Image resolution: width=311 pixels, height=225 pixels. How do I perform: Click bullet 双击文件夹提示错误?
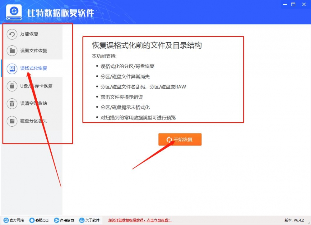tap(122, 97)
